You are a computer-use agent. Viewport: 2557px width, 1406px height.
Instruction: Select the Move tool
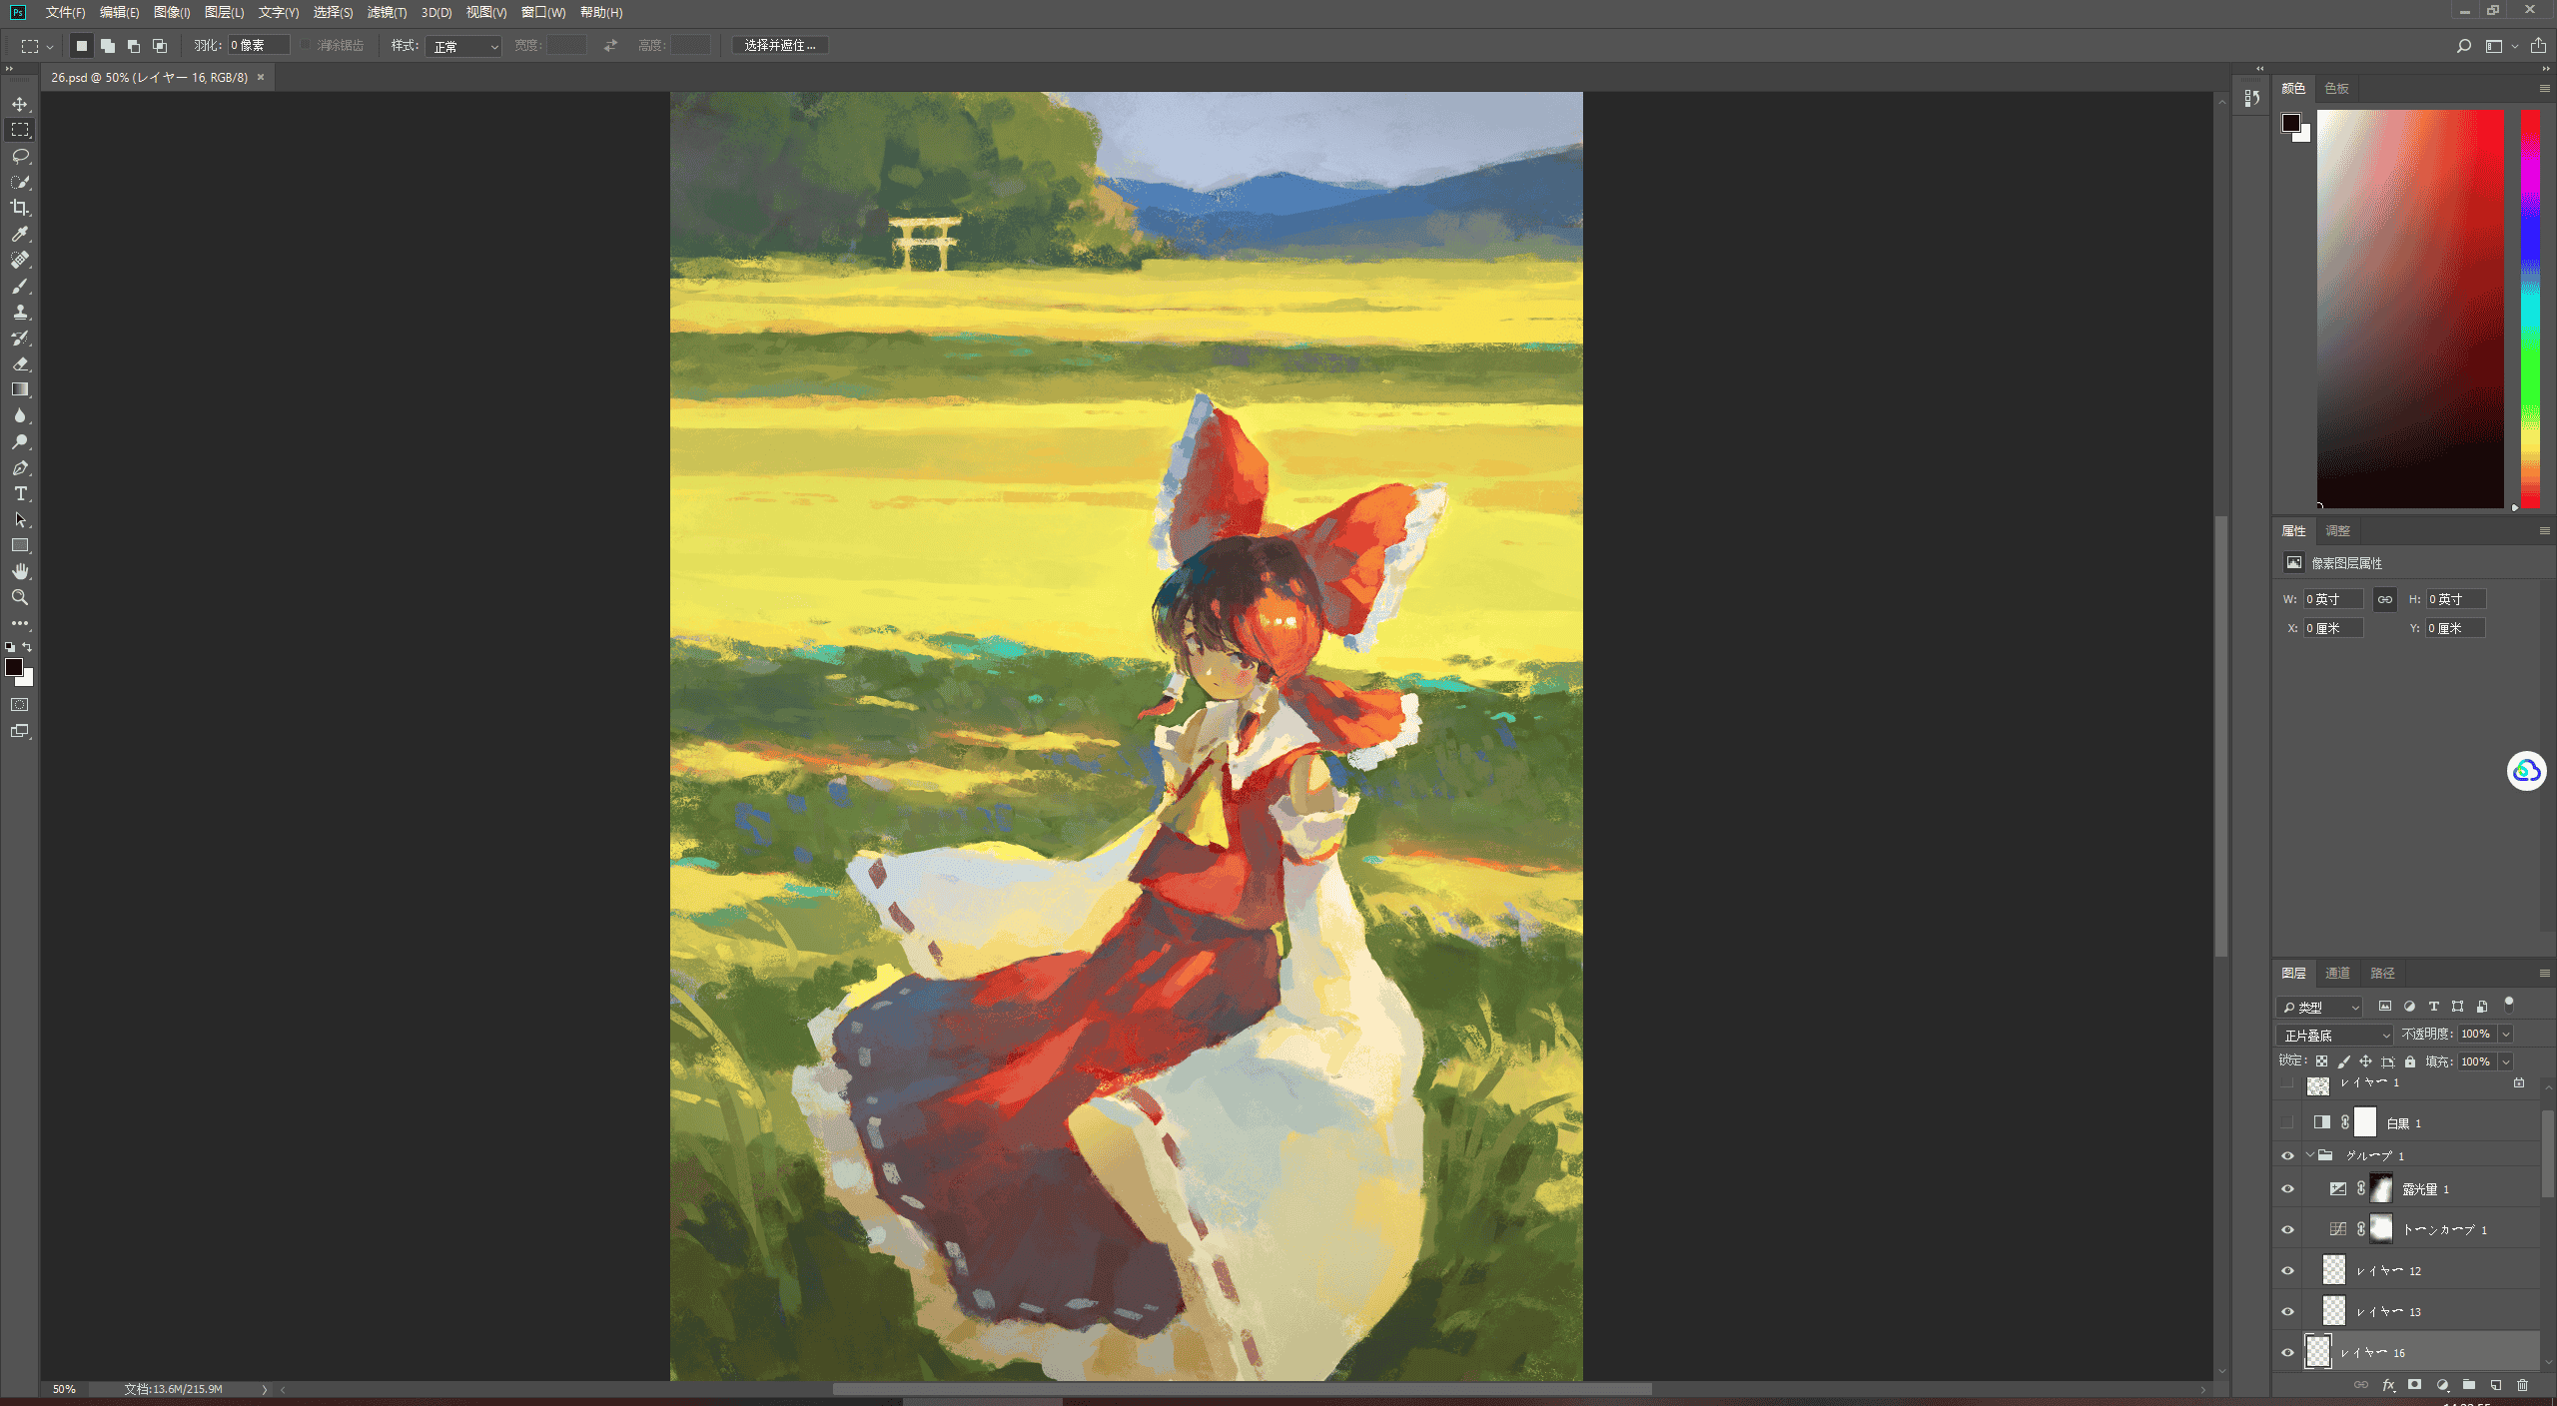pyautogui.click(x=20, y=104)
